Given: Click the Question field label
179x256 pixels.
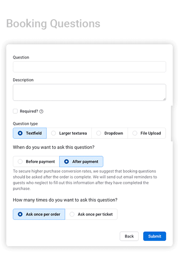Looking at the screenshot, I should 21,57.
